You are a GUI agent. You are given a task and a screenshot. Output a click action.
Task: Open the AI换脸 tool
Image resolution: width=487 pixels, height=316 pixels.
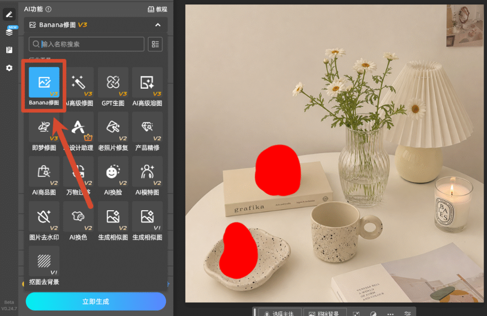113,176
